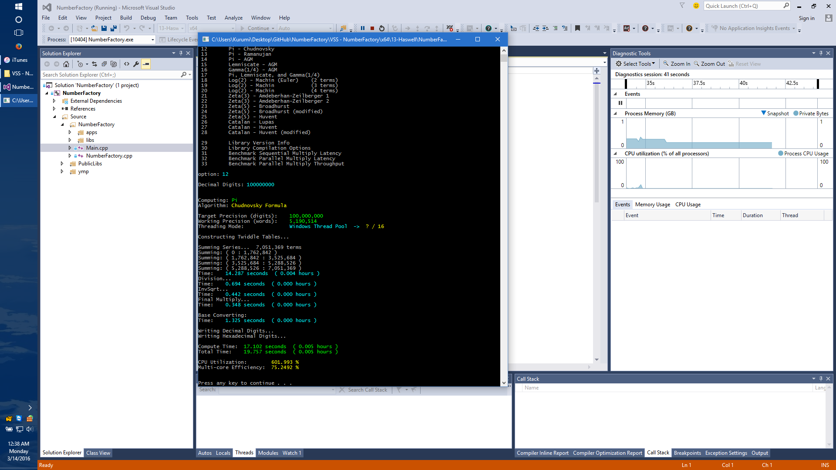Open the Compiler Optimization Report tab

coord(607,453)
